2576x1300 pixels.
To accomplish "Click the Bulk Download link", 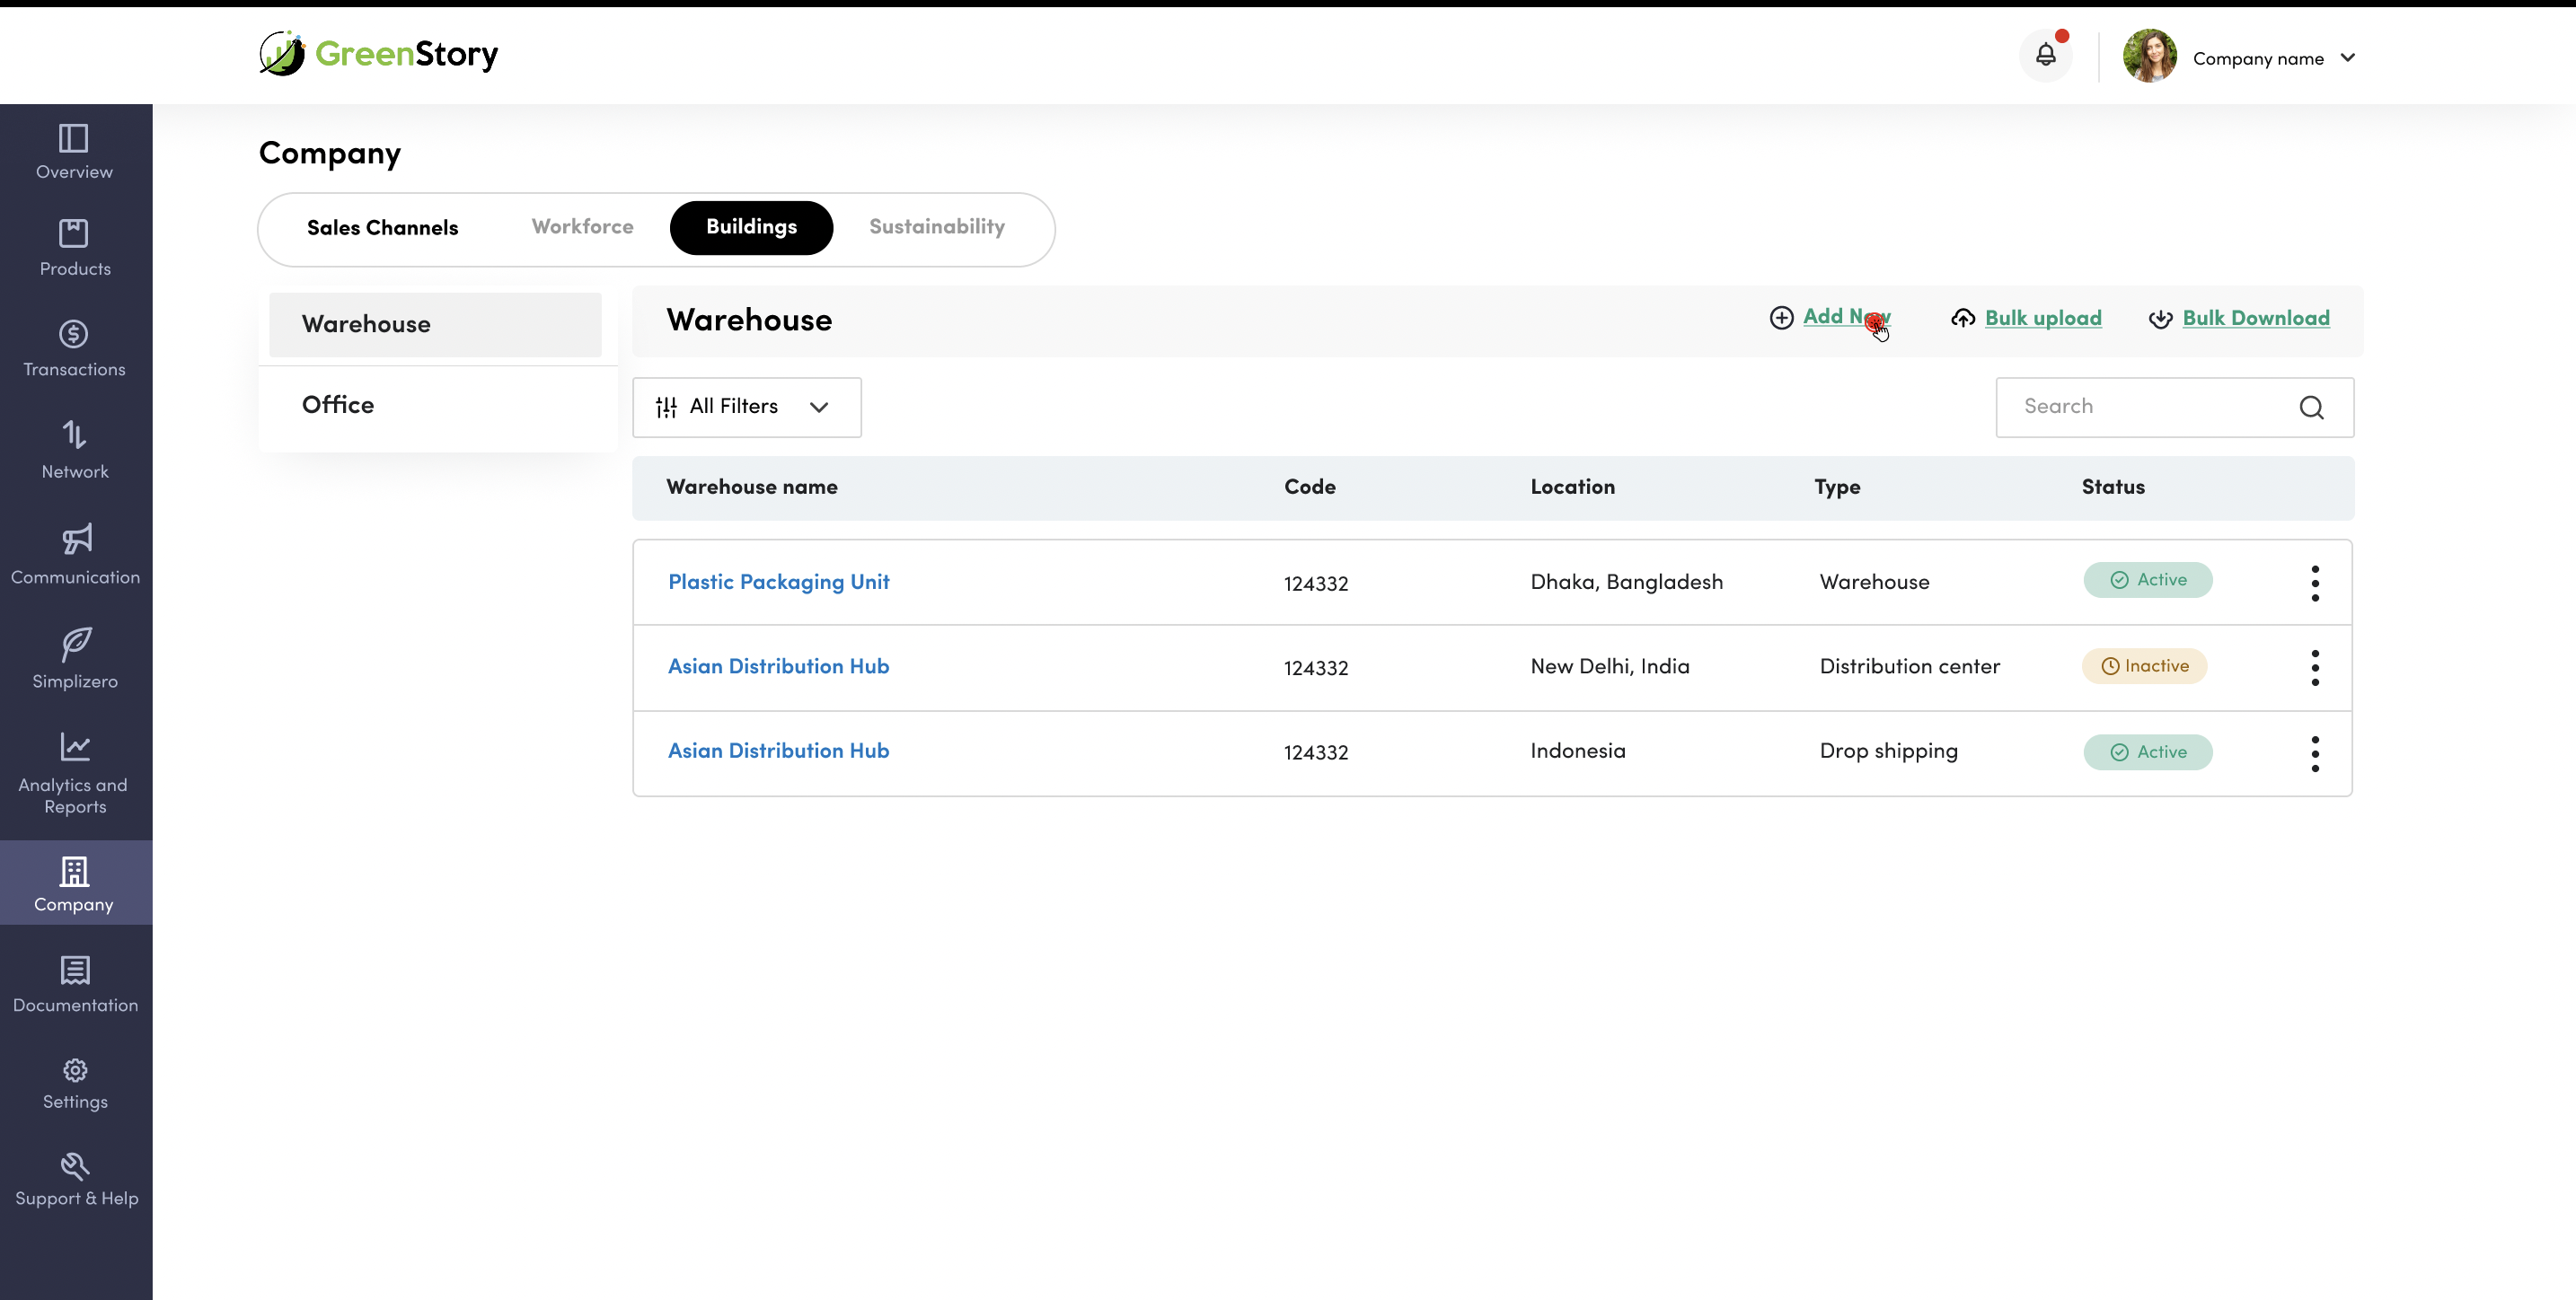I will click(2255, 318).
